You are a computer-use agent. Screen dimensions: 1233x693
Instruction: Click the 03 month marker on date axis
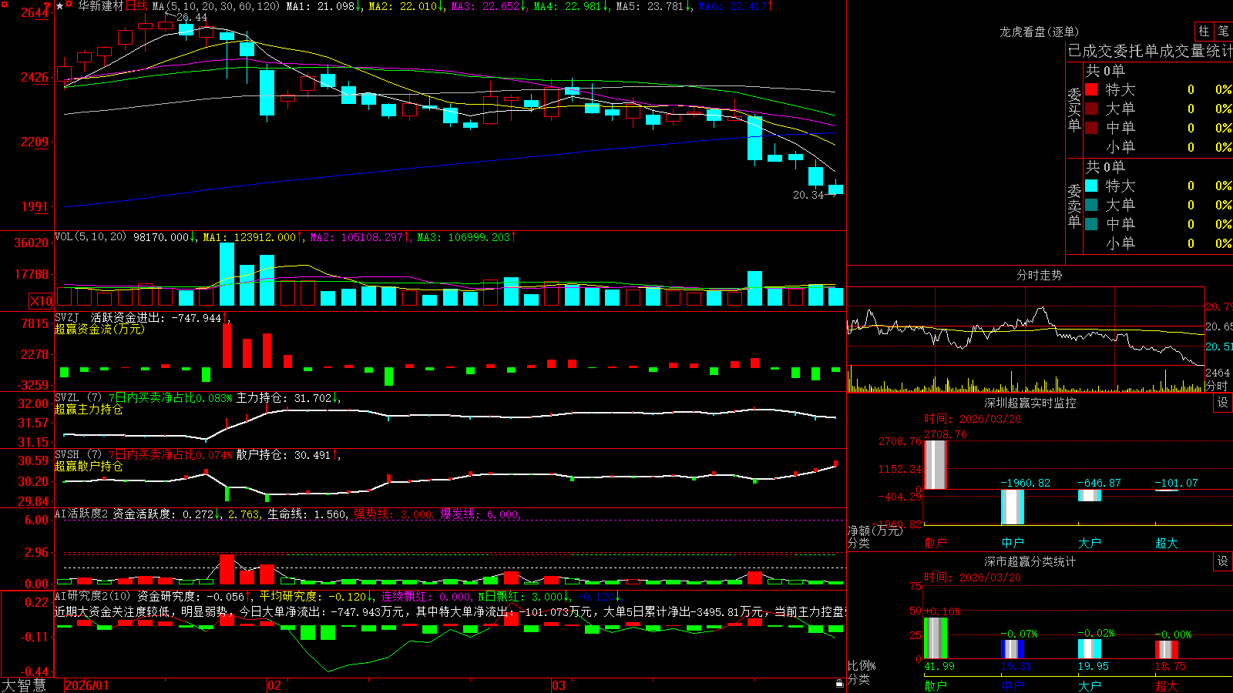point(559,685)
